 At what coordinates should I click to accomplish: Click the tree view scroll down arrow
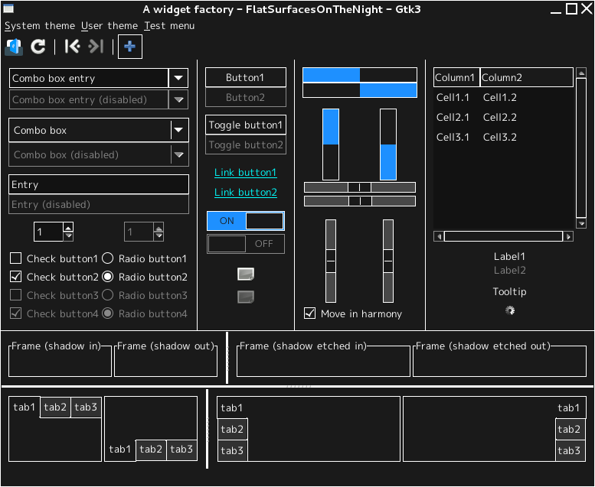tap(581, 223)
